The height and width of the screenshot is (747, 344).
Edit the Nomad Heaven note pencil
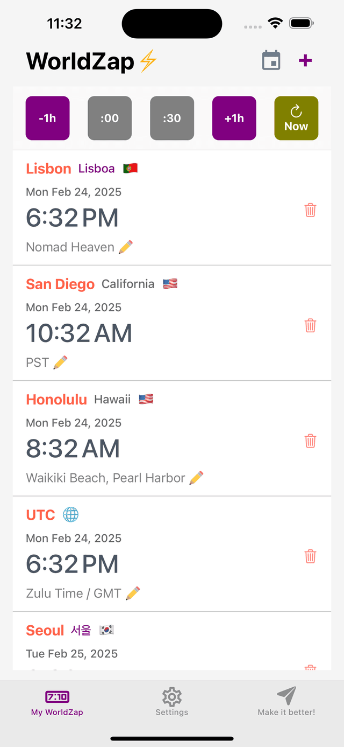pyautogui.click(x=125, y=247)
